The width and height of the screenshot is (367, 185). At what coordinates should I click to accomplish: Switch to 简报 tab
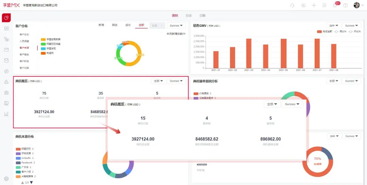[x=175, y=16]
